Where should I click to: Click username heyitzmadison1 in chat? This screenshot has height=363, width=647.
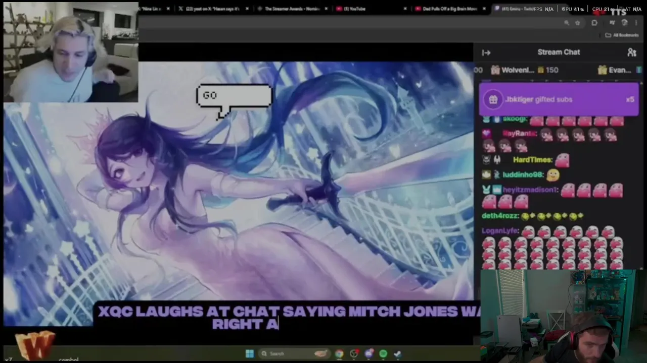click(530, 190)
